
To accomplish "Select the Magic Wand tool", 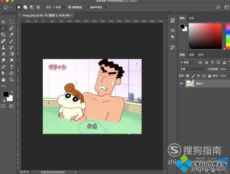I will point(11,28).
